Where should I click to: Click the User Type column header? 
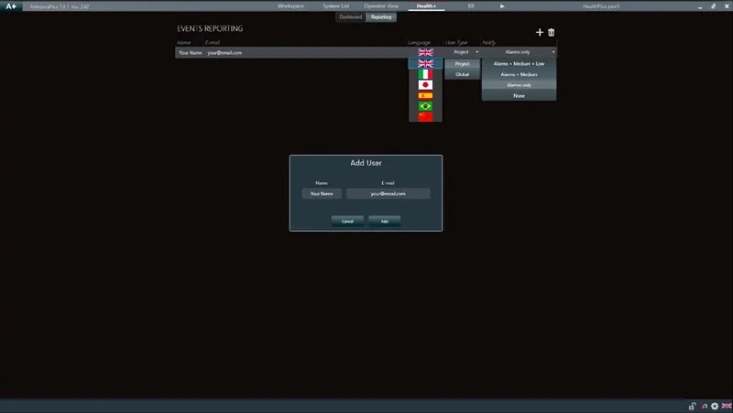pyautogui.click(x=456, y=42)
